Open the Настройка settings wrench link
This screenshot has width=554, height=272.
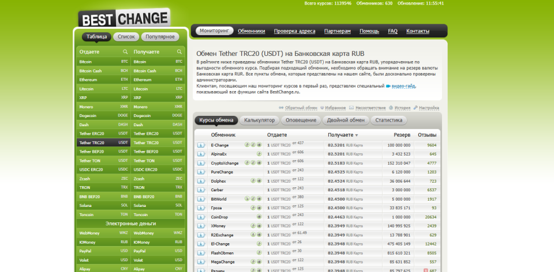(x=426, y=108)
